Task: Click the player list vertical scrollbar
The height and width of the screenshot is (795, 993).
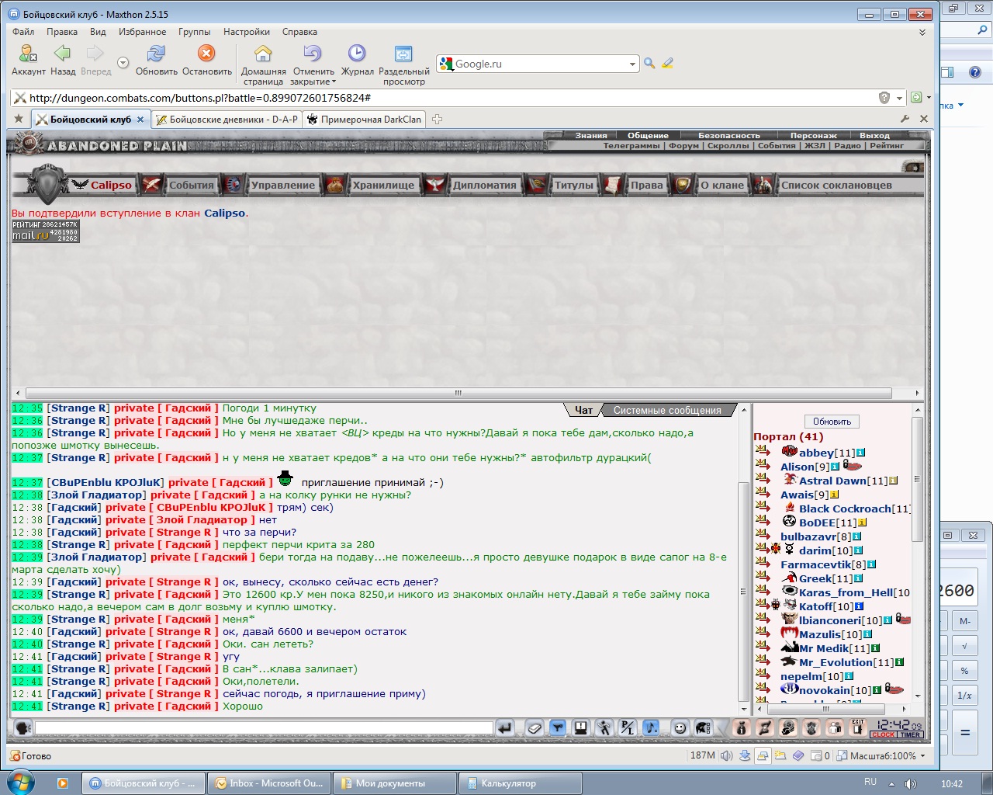Action: (x=917, y=479)
